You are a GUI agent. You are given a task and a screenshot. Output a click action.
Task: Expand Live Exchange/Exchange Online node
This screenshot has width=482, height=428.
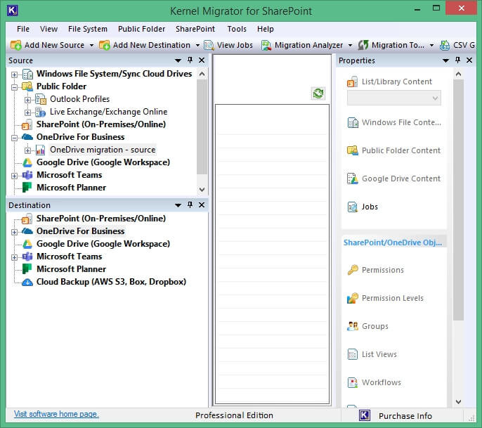click(x=27, y=112)
